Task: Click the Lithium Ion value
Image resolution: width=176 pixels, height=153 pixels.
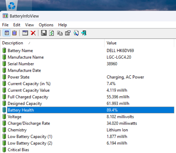Action: click(117, 130)
